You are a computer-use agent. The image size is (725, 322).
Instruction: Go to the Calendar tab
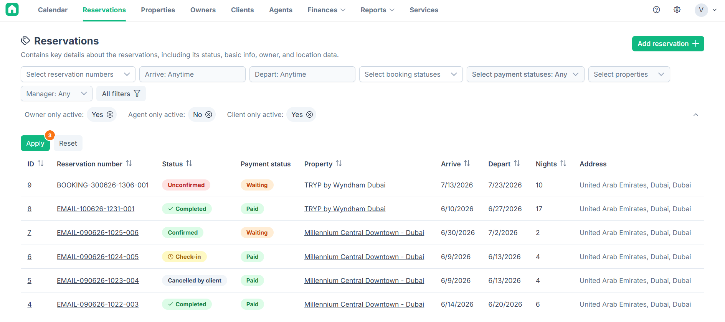53,10
